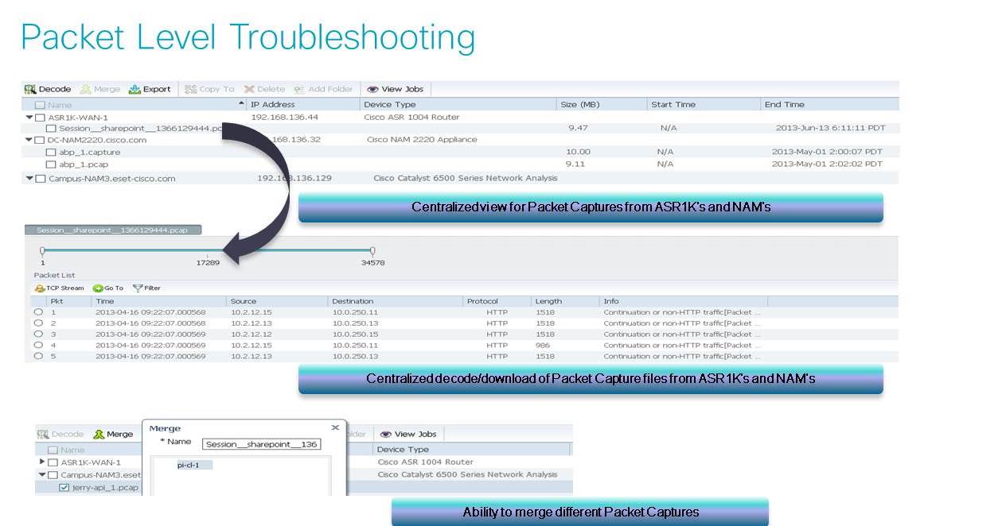
Task: Select pi-cl-1 in the Merge dialog
Action: 188,465
